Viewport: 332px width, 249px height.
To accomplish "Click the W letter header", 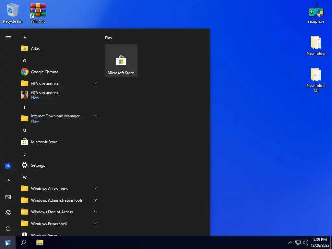I will click(25, 177).
